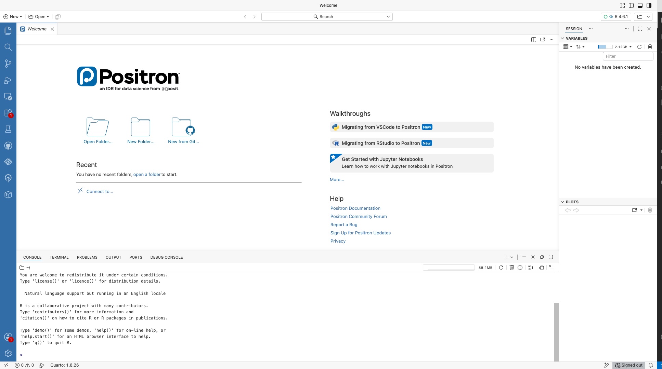The width and height of the screenshot is (662, 369).
Task: Open the Packages box icon in sidebar
Action: click(8, 195)
